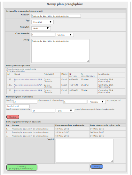Viewport: 132px width, 175px height.
Task: Click inside the Uwagi text area
Action: (x=60, y=51)
